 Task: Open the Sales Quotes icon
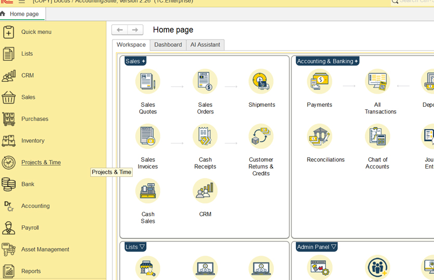point(148,81)
